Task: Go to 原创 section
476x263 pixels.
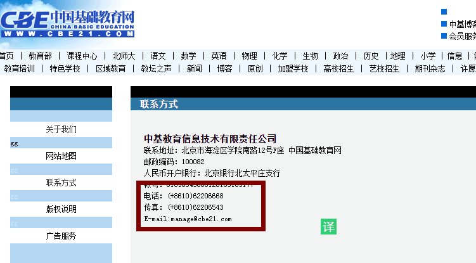Action: [x=255, y=68]
